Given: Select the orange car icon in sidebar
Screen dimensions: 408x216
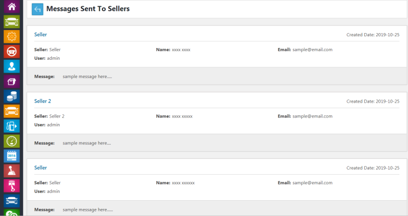Looking at the screenshot, I should 11,111.
